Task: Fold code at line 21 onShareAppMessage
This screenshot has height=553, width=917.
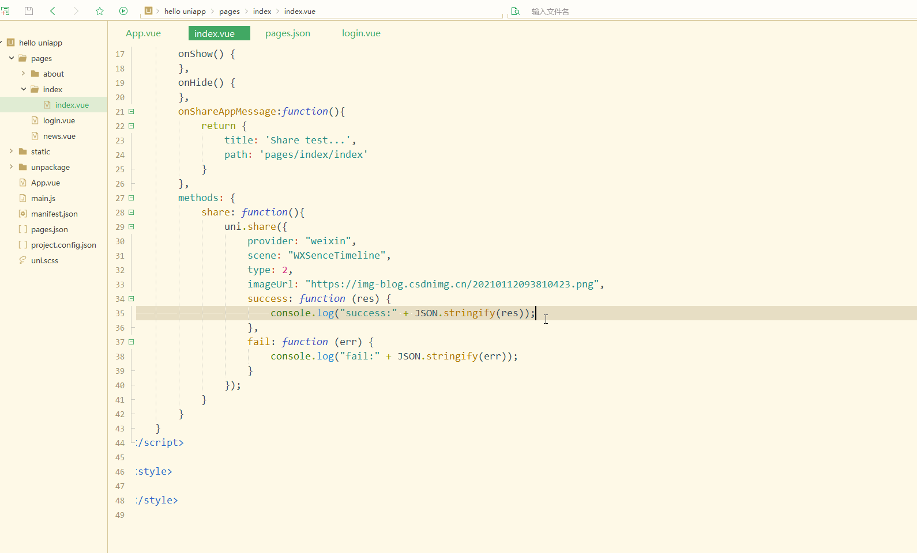Action: tap(131, 112)
